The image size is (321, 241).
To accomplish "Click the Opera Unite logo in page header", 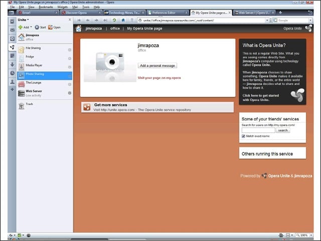I will (309, 28).
